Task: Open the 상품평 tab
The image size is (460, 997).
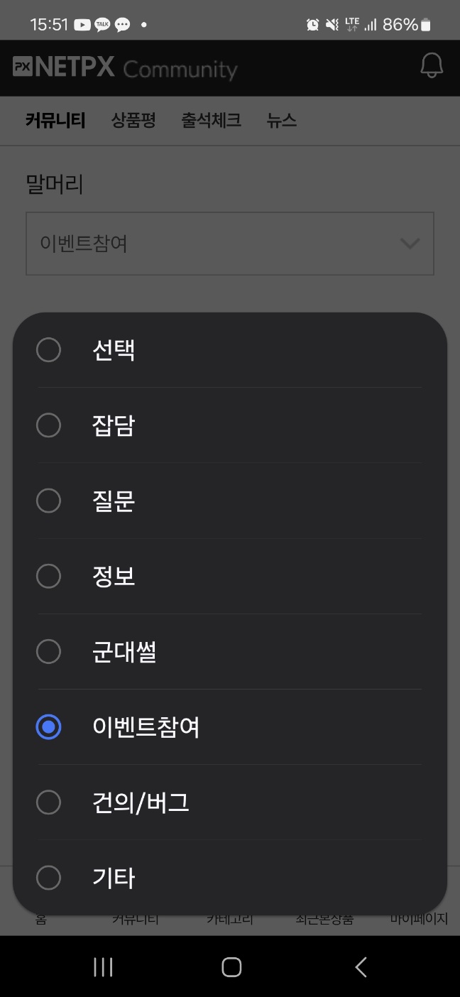Action: coord(133,121)
